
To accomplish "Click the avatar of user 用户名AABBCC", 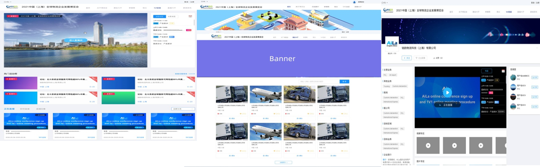I will pos(513,77).
